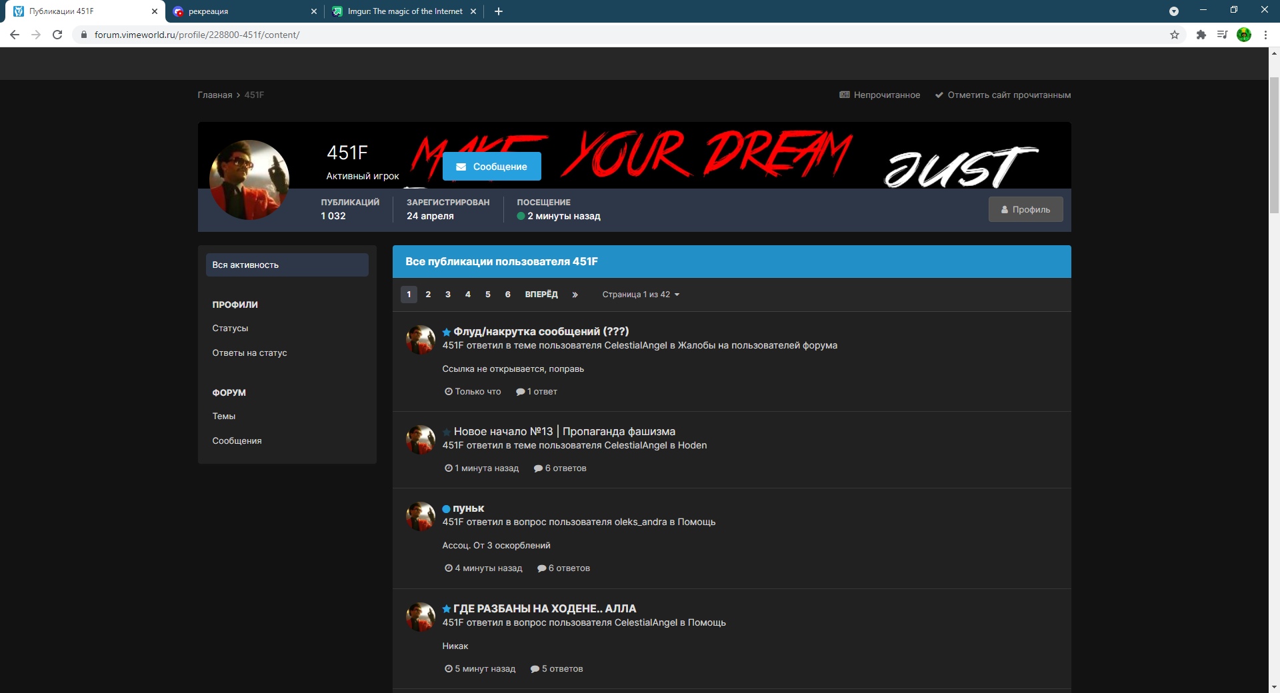Click blue dot marker beside пуньк topic

pos(446,509)
